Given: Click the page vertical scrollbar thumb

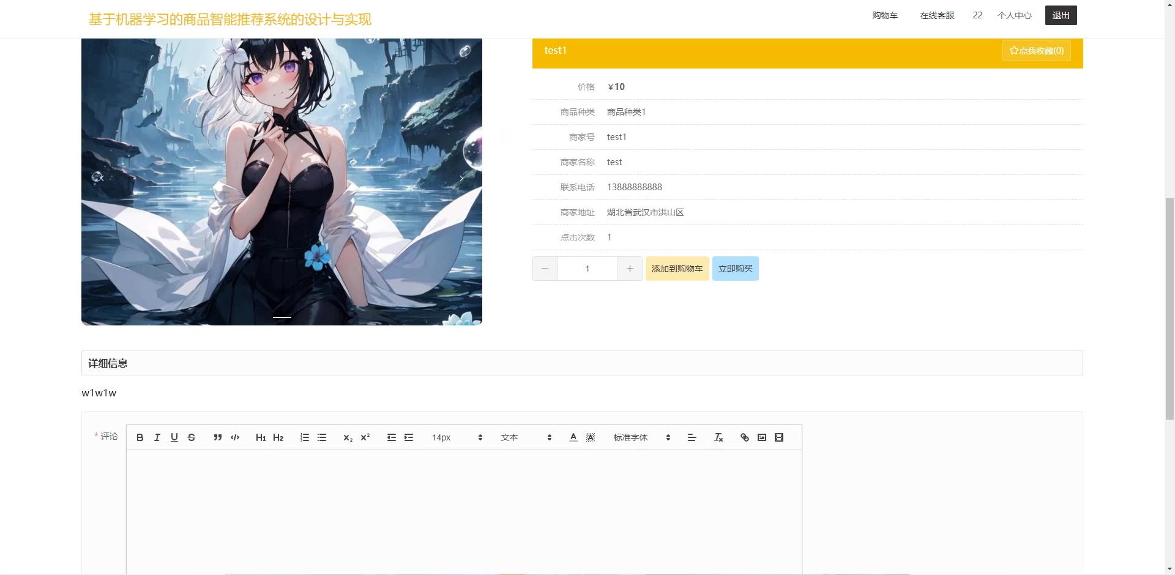Looking at the screenshot, I should click(1169, 308).
